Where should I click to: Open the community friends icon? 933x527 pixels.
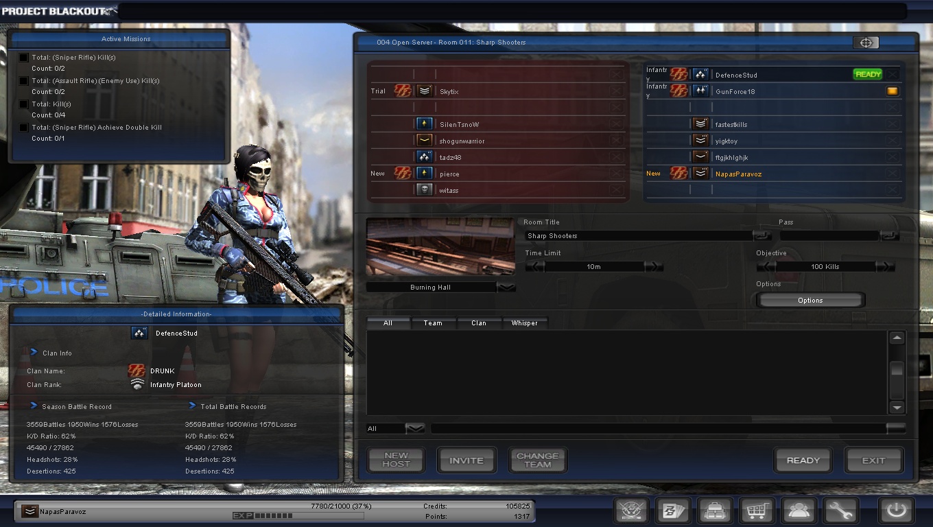[x=799, y=511]
